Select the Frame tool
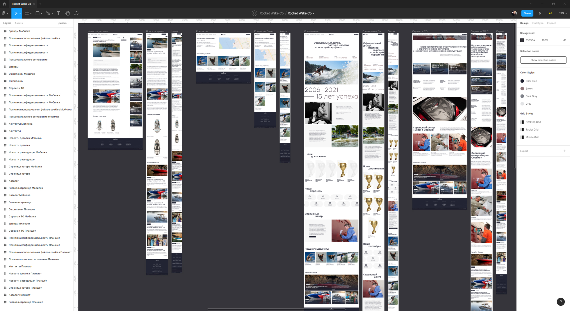This screenshot has width=570, height=311. (x=27, y=13)
